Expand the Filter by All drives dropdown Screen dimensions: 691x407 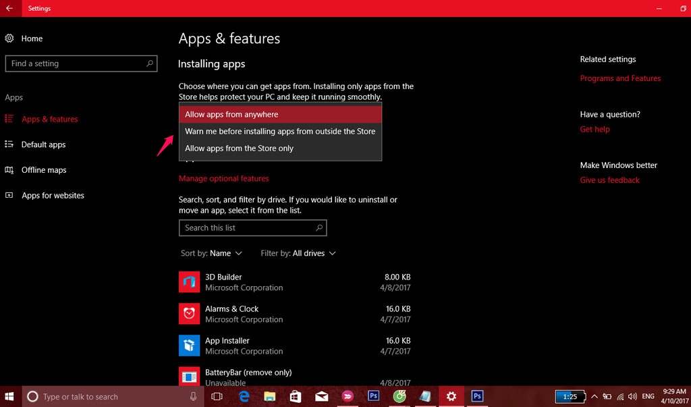(x=298, y=253)
